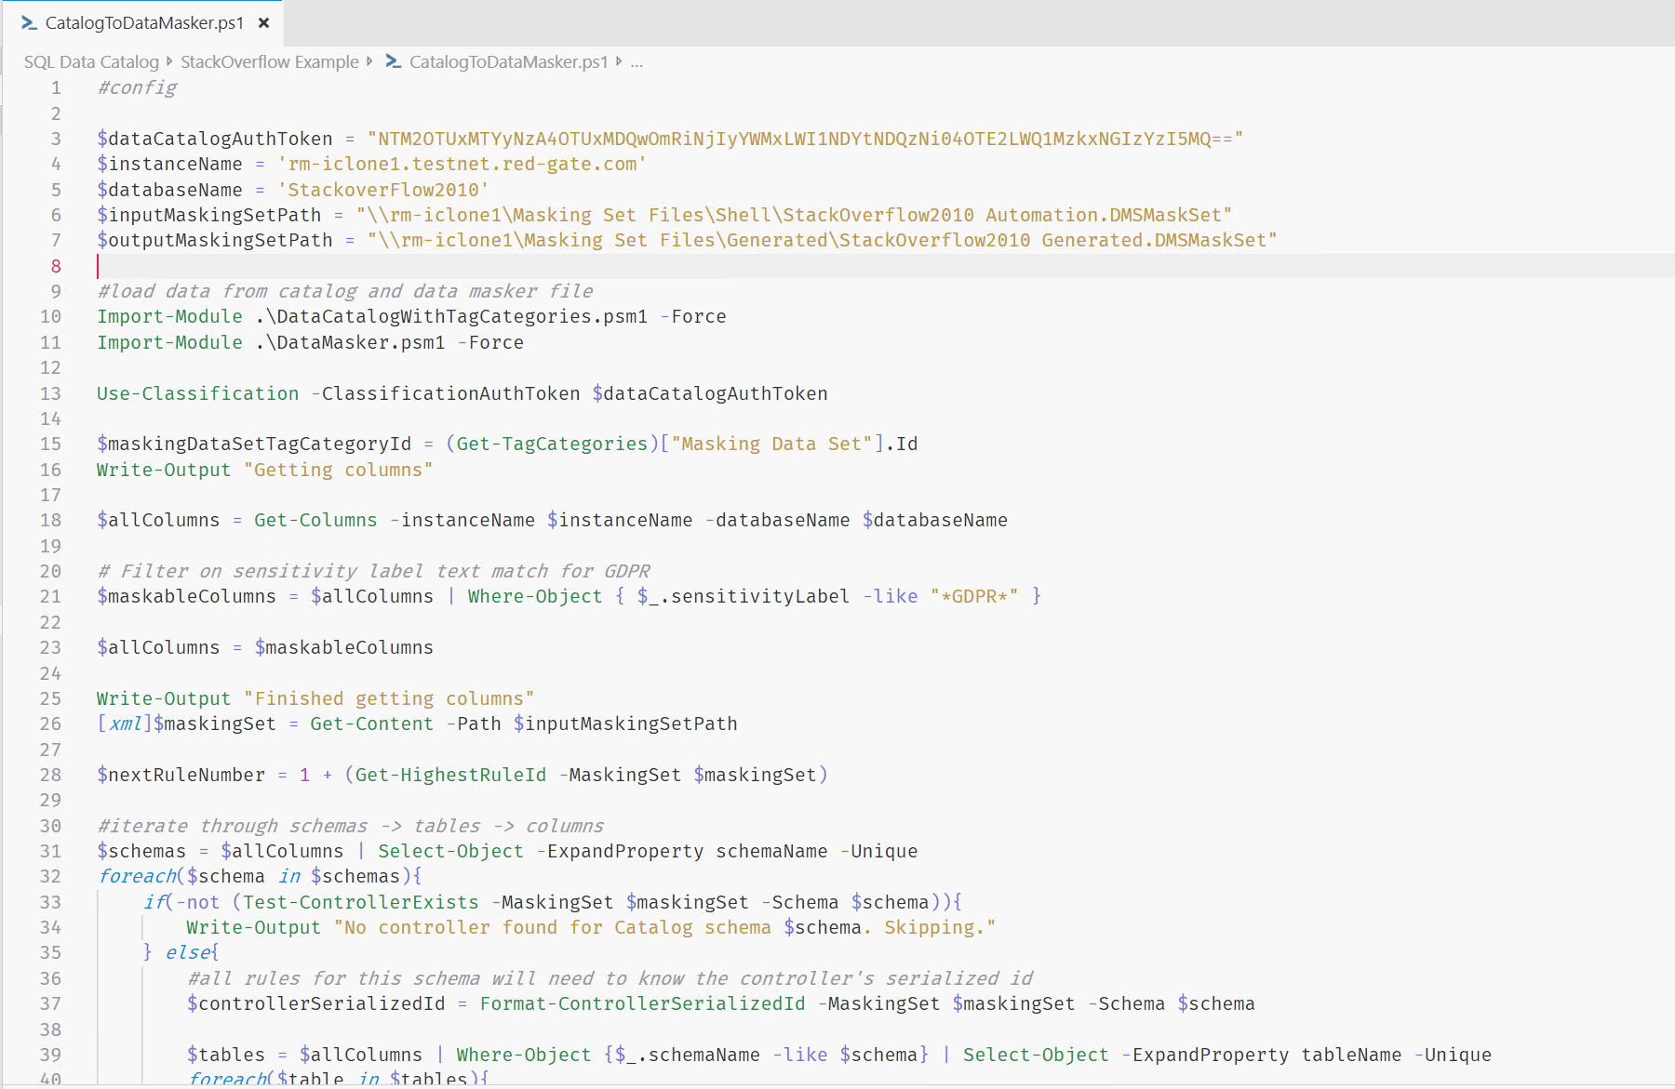
Task: Click the Test-ControllerExists function call
Action: click(361, 902)
